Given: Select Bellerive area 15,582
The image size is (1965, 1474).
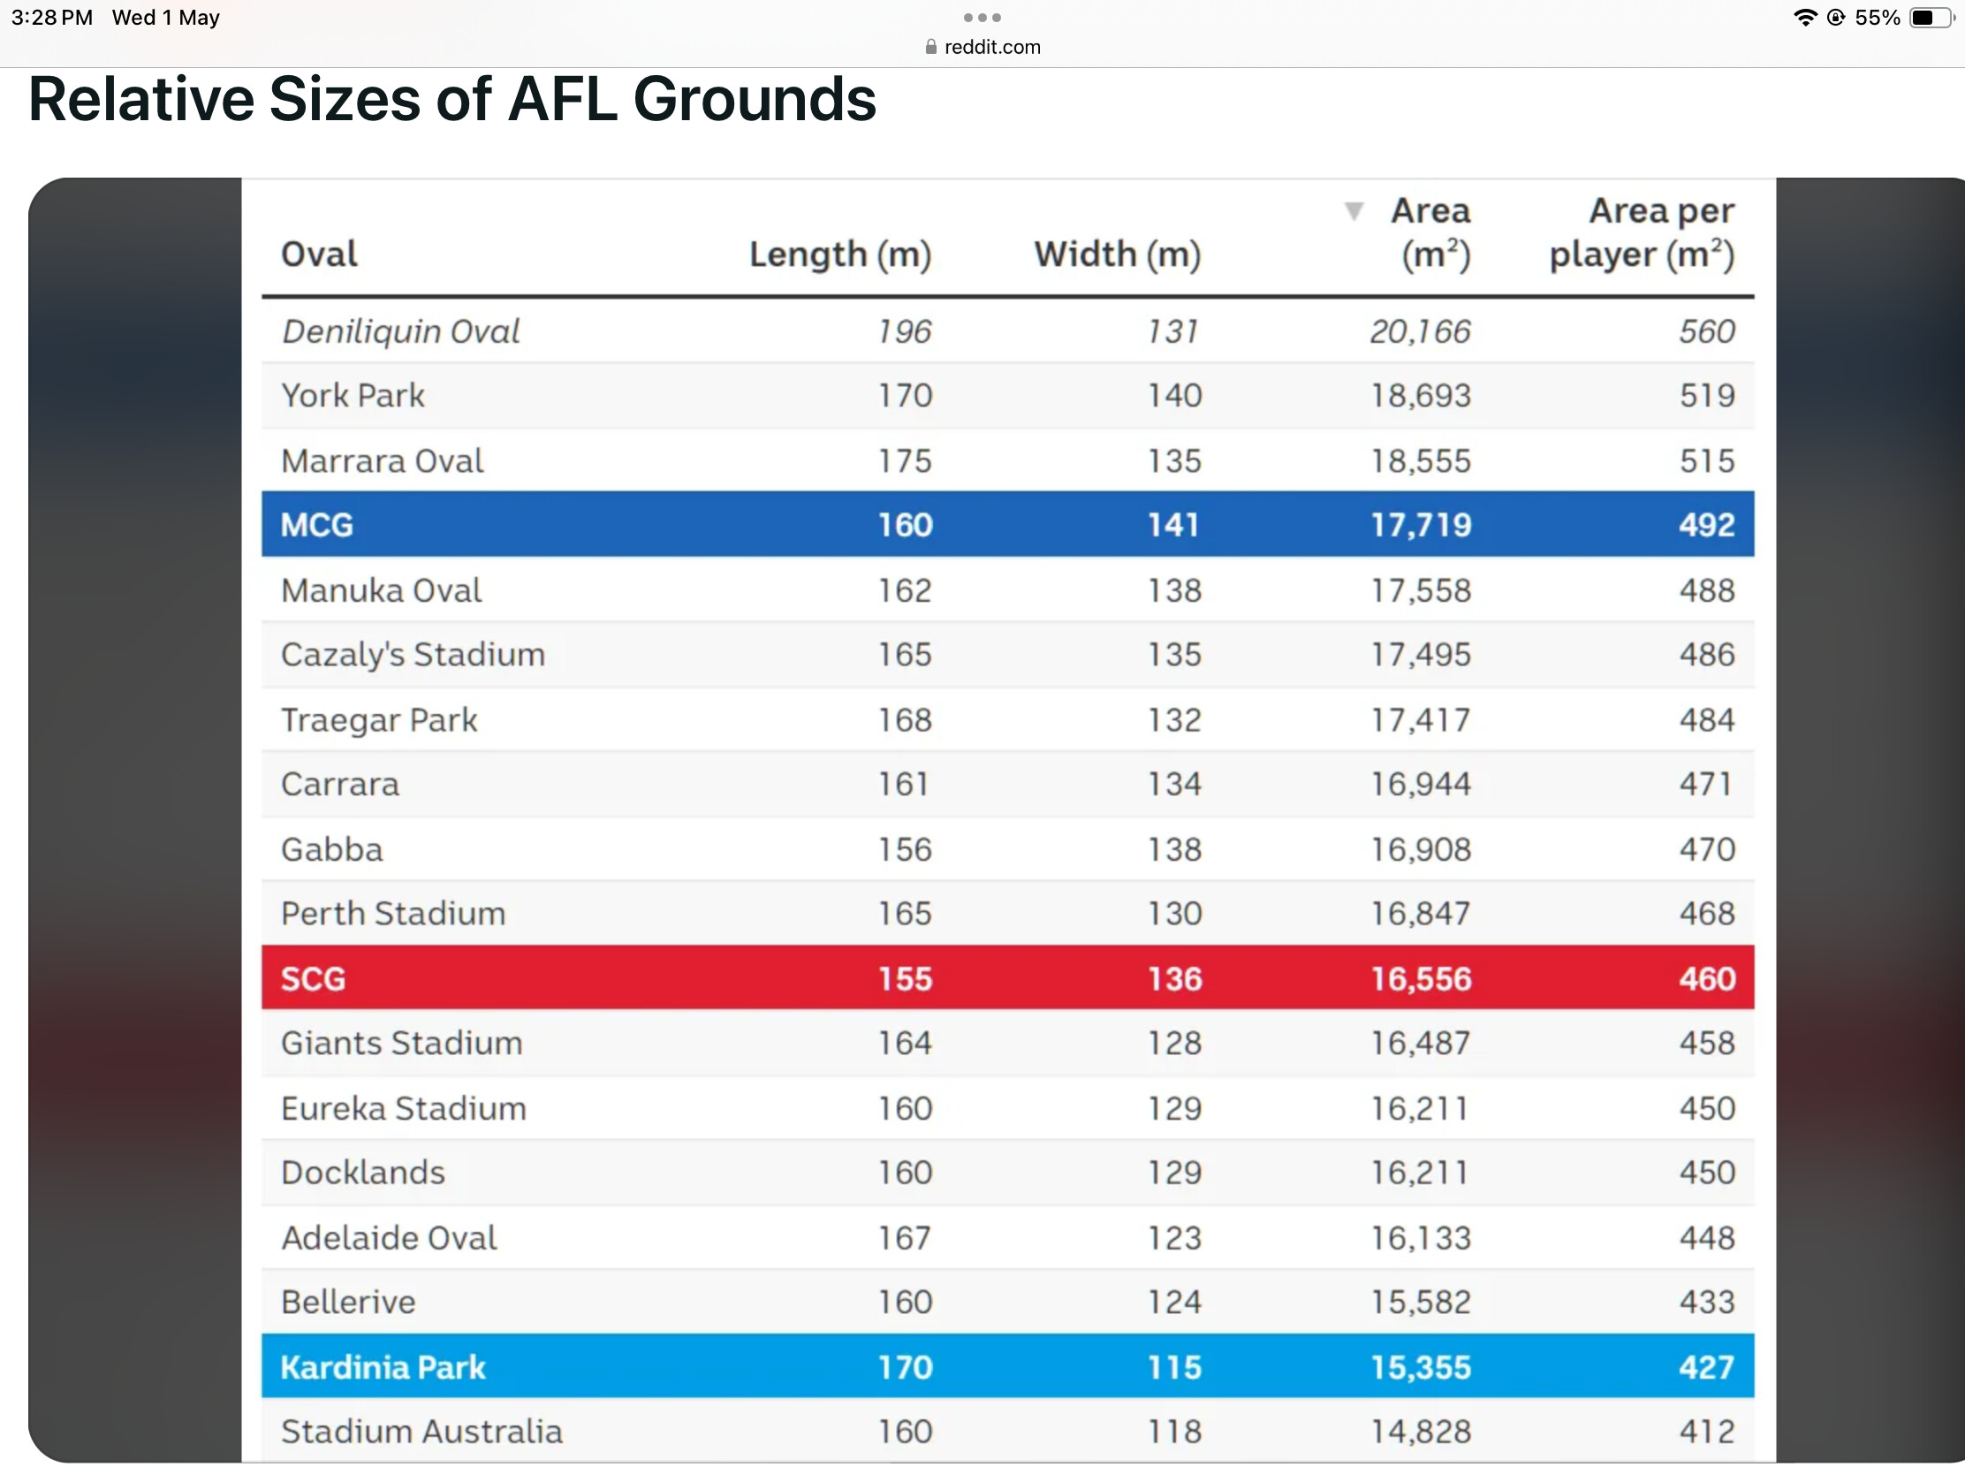Looking at the screenshot, I should [1421, 1303].
